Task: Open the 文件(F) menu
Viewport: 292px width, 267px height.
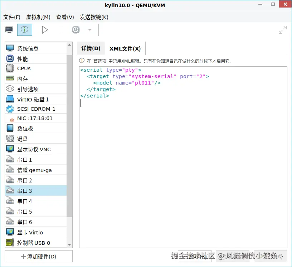Action: coord(12,17)
